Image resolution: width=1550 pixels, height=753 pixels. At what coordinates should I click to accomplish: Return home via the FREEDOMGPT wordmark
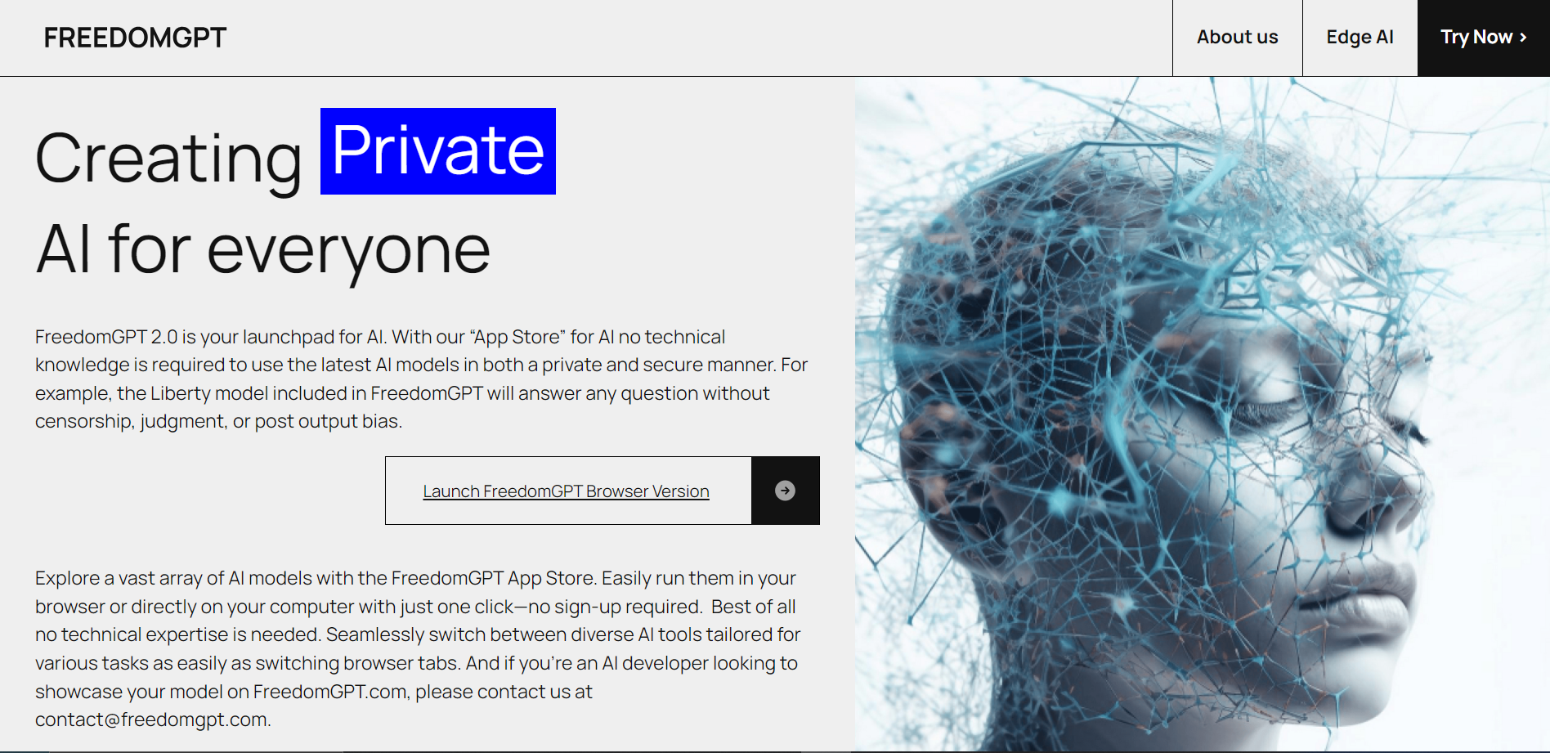point(135,37)
